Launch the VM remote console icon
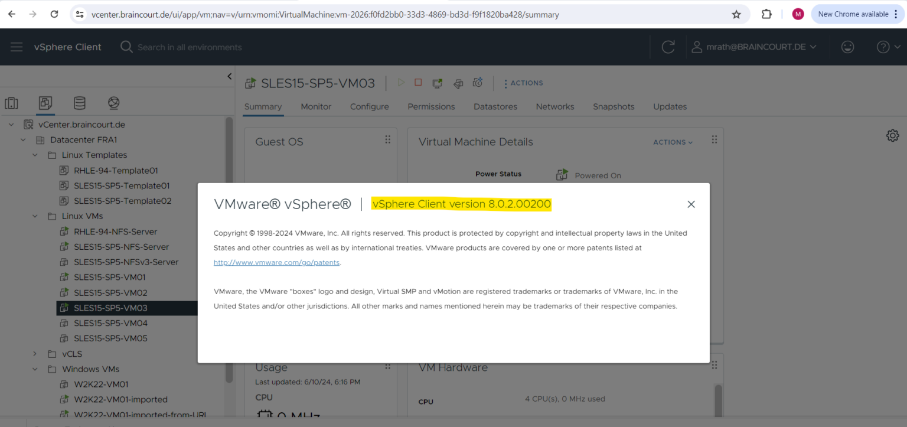This screenshot has height=427, width=907. coord(437,83)
